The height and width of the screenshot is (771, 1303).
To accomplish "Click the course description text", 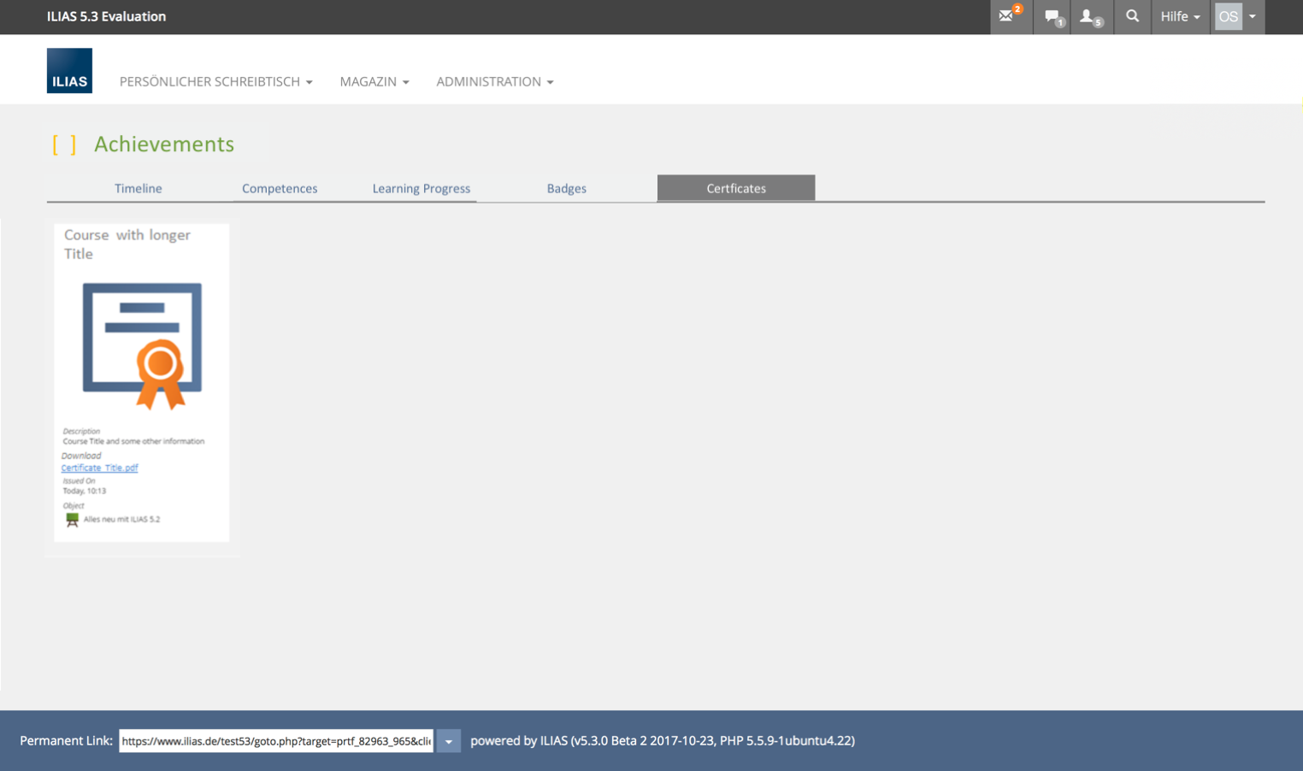I will pyautogui.click(x=133, y=442).
